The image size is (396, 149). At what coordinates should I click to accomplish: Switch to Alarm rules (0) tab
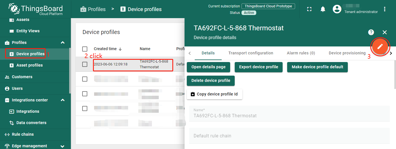(301, 53)
